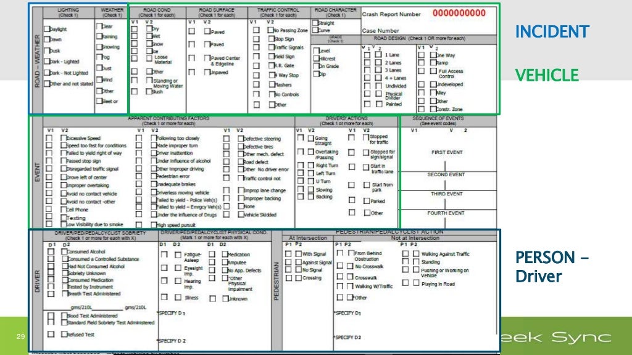Check V2 box beside Wet road condition
Image resolution: width=632 pixels, height=355 pixels.
(x=149, y=36)
